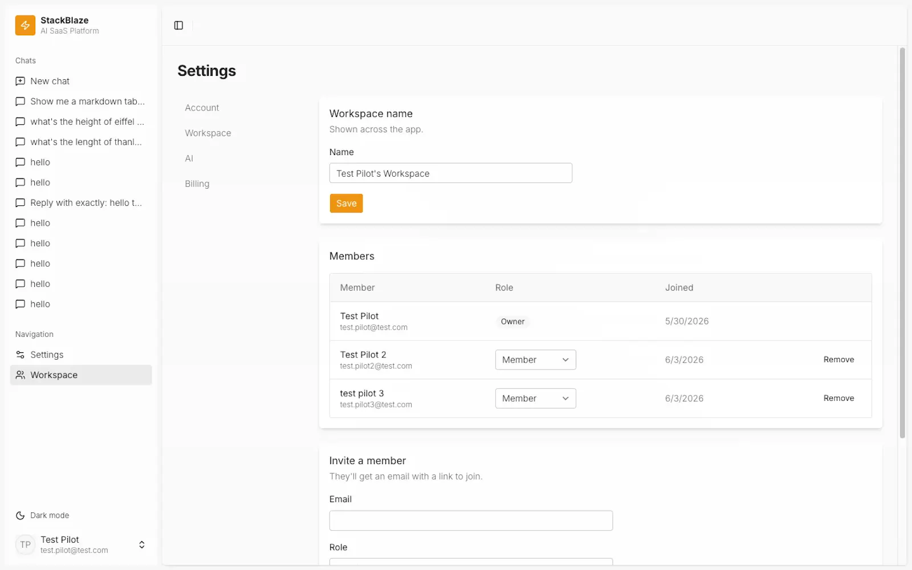912x570 pixels.
Task: Open 'Reply with exactly: hello t...' chat
Action: point(81,203)
